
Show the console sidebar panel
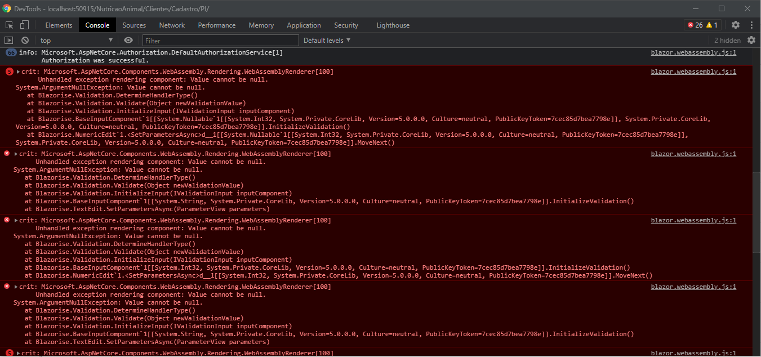pyautogui.click(x=8, y=40)
